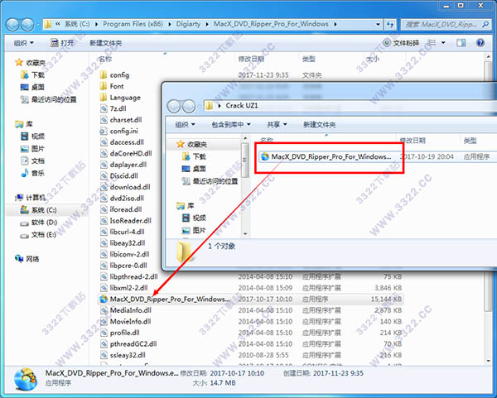
Task: Open the help question mark icon
Action: pyautogui.click(x=480, y=42)
